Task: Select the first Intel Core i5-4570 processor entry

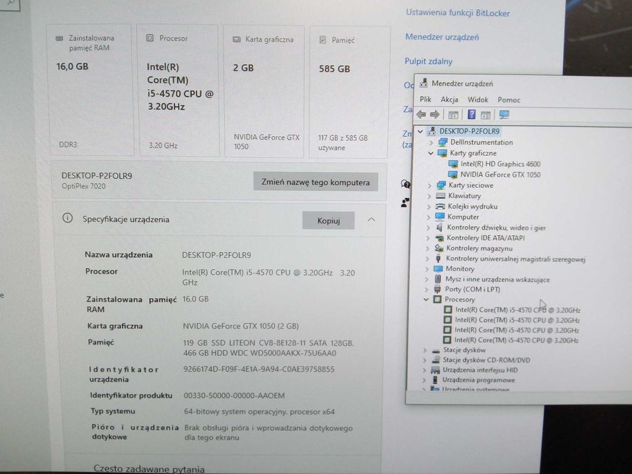Action: [x=518, y=310]
